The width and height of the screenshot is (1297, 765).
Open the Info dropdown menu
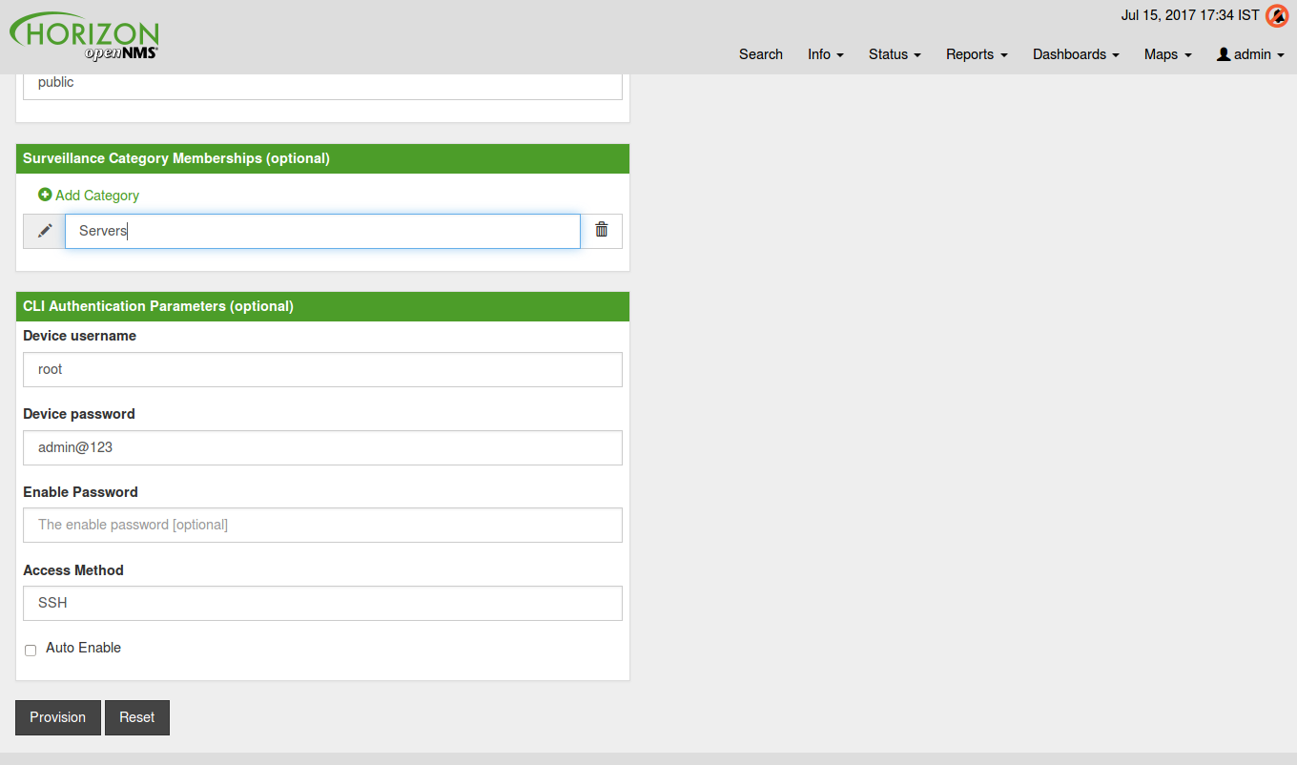[826, 54]
